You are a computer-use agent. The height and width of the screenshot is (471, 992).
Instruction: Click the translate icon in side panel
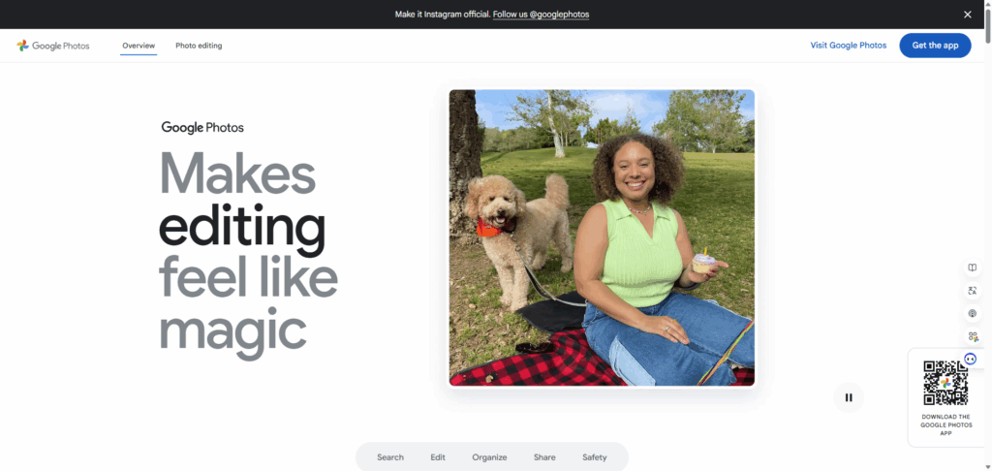coord(973,291)
